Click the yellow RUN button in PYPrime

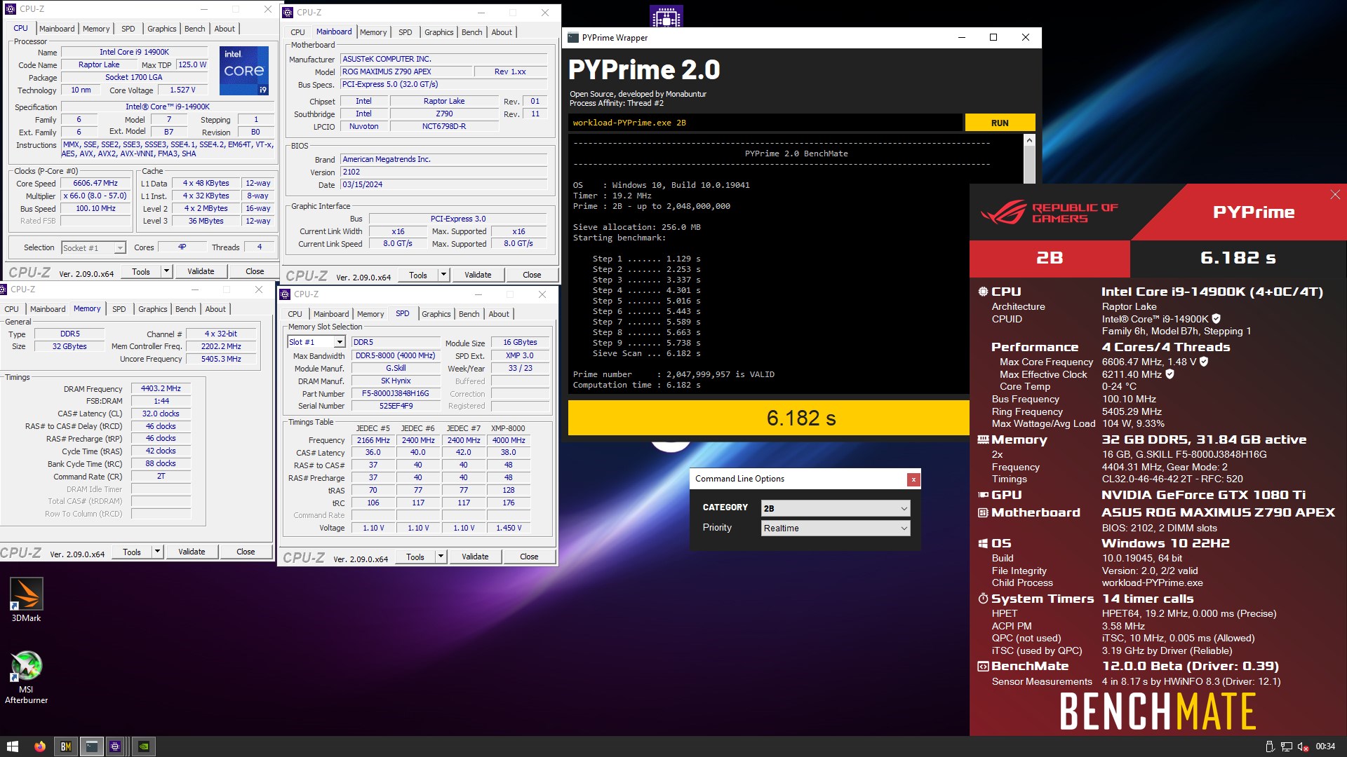pyautogui.click(x=1000, y=123)
